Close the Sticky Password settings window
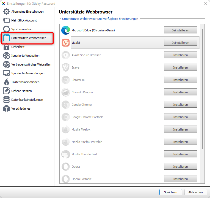This screenshot has height=198, width=210. click(206, 4)
